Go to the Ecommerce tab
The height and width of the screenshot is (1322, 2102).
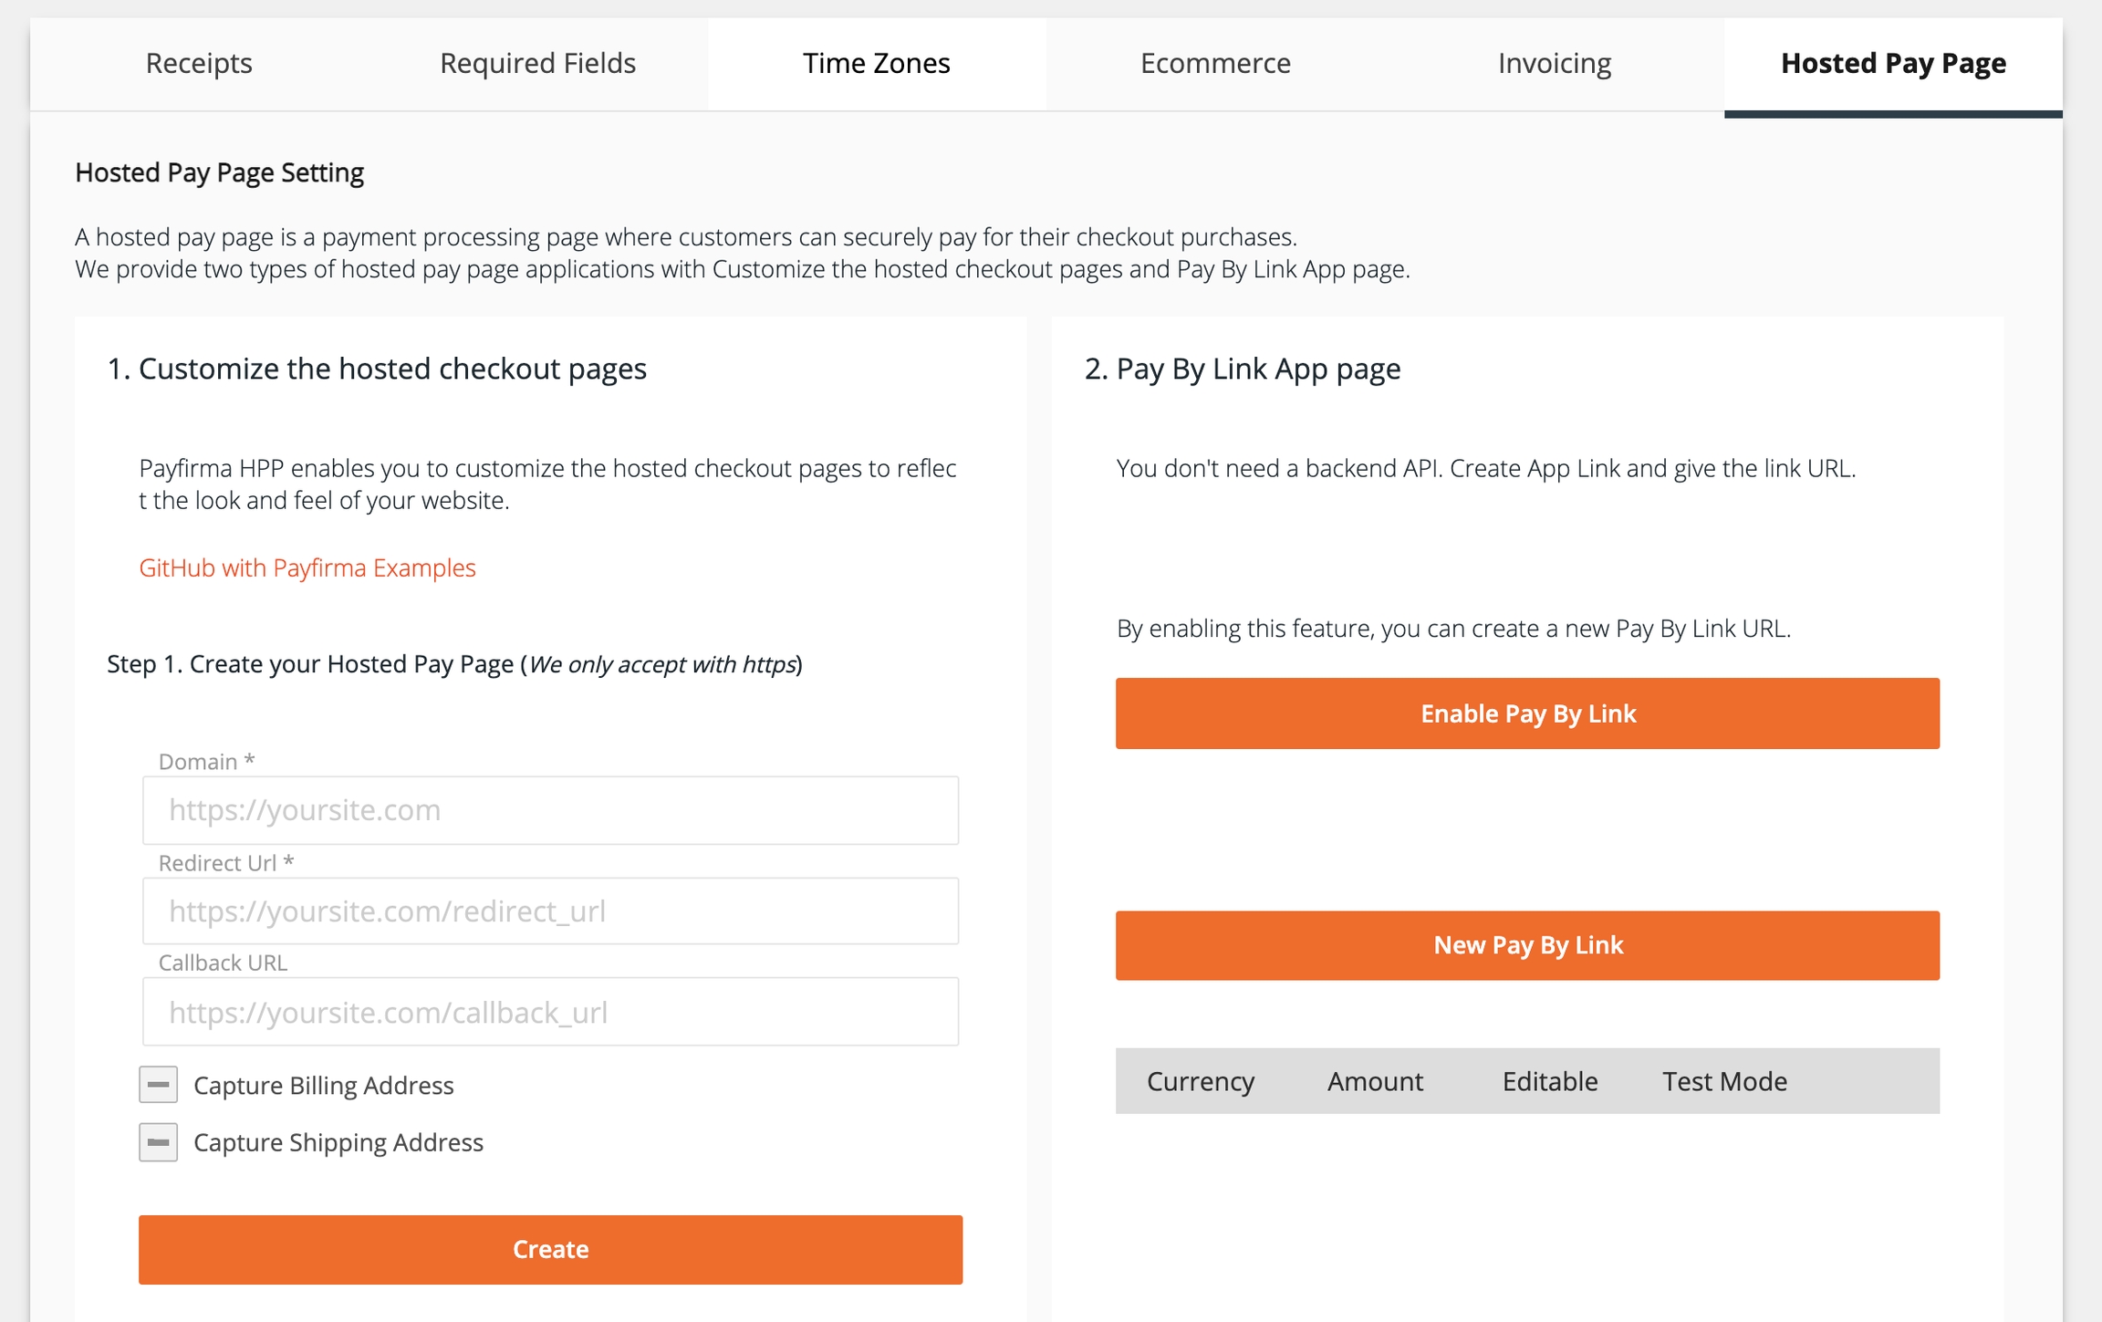(x=1215, y=63)
